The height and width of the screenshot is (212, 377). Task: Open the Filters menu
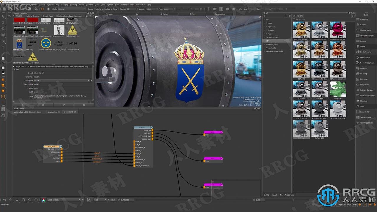(x=81, y=5)
